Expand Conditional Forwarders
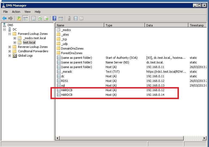The width and height of the screenshot is (209, 147). 9,51
